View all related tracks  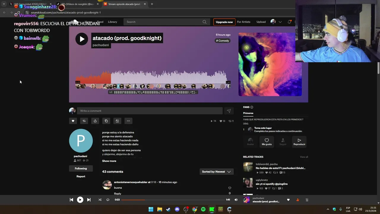coord(304,157)
